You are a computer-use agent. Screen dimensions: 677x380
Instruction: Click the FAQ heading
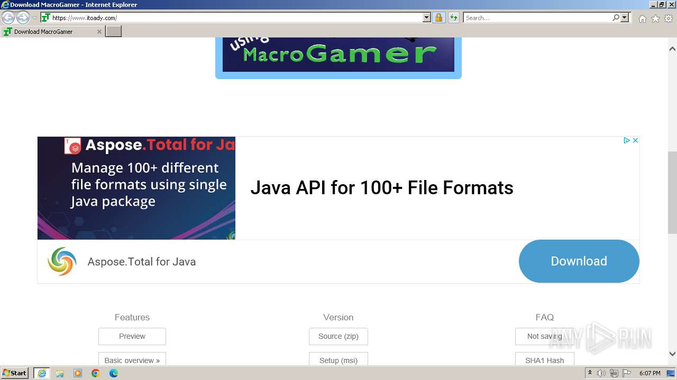(x=545, y=317)
